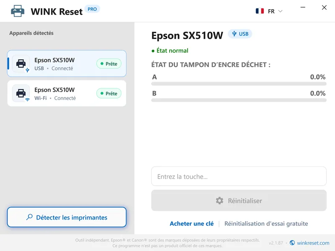Click the PRO badge next to title
This screenshot has width=335, height=251.
[92, 9]
